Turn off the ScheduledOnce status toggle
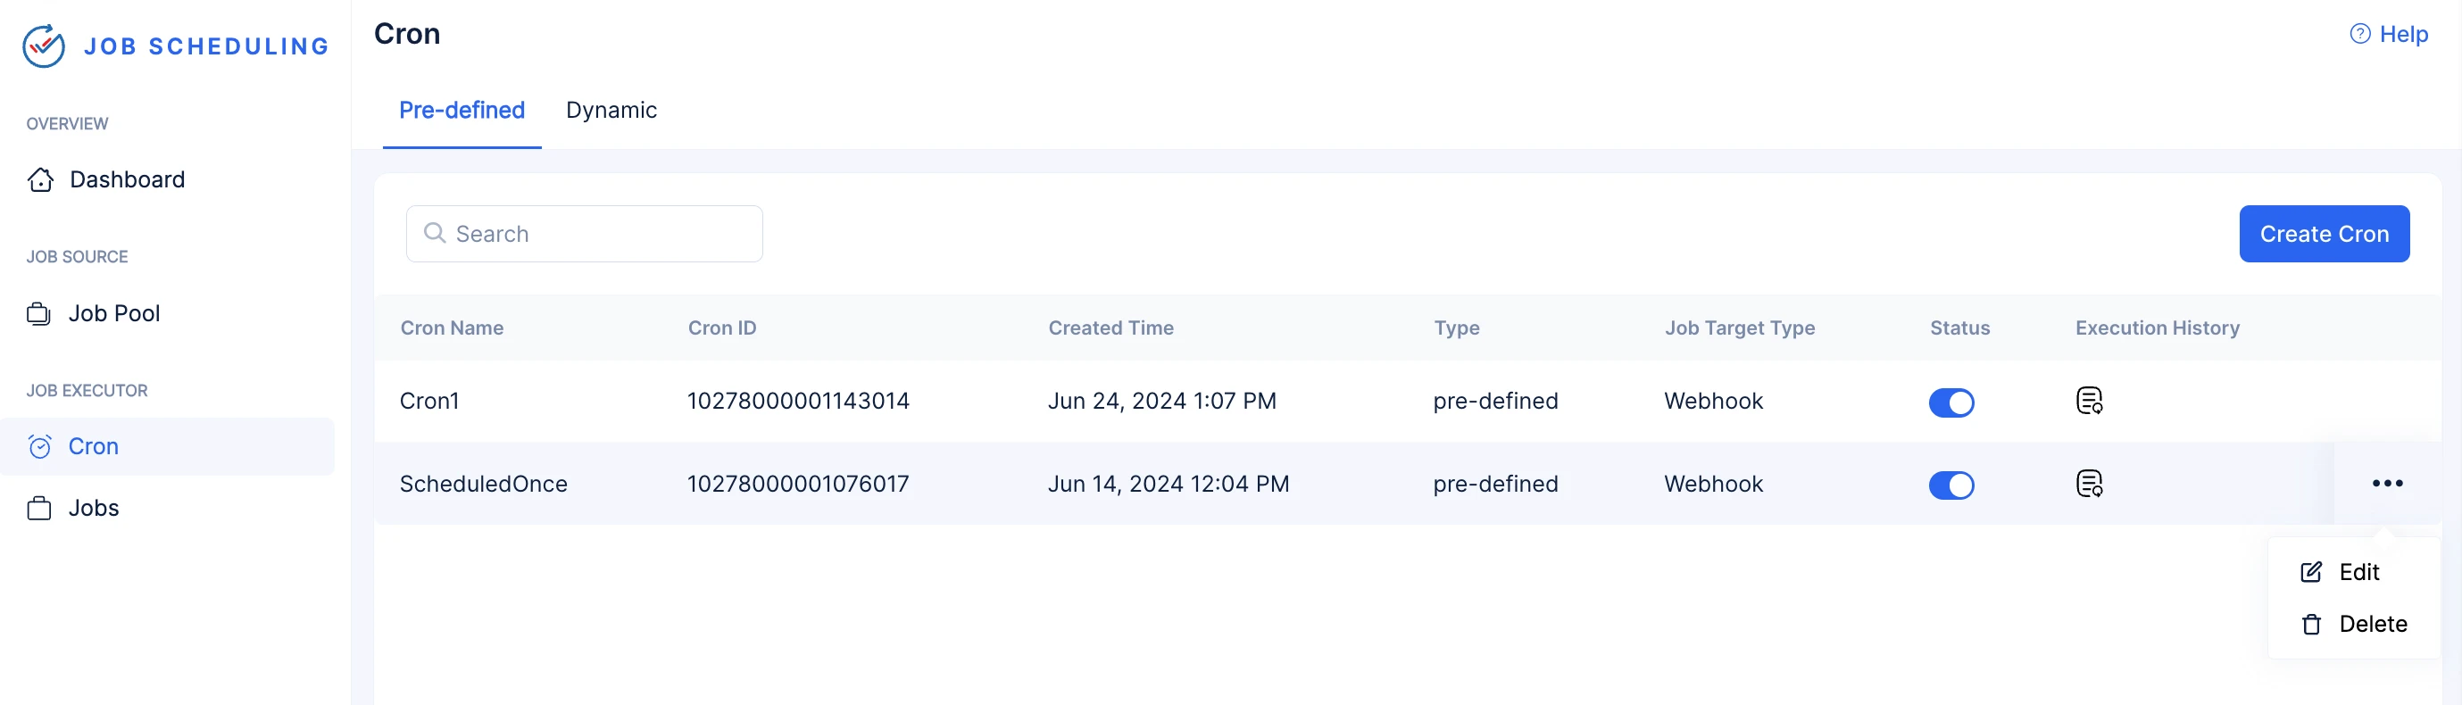 pyautogui.click(x=1950, y=485)
